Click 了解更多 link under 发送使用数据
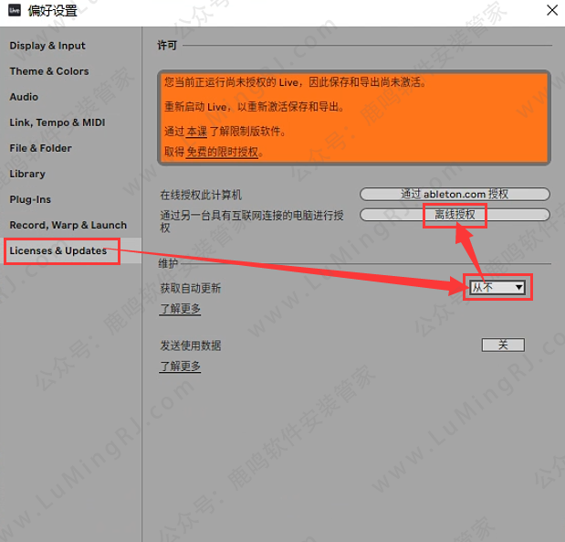Image resolution: width=565 pixels, height=542 pixels. (180, 367)
